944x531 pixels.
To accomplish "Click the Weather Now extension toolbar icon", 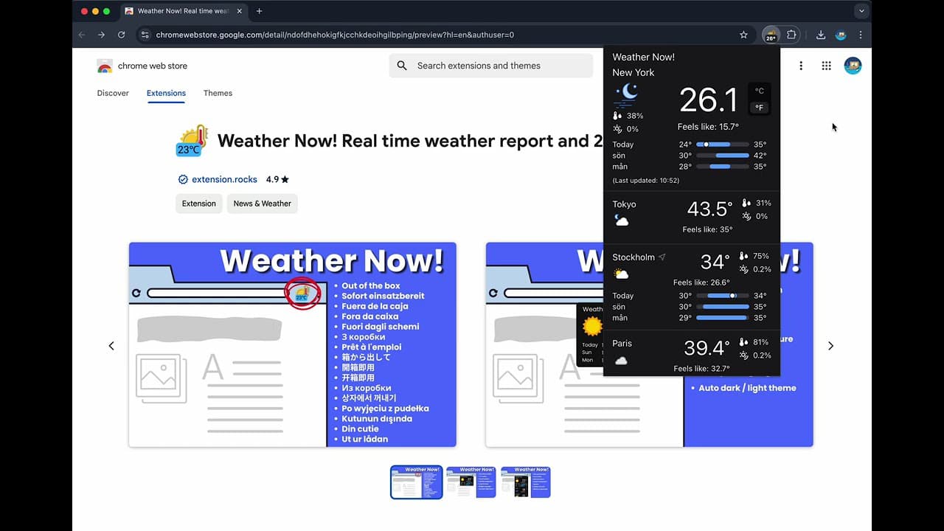I will click(x=771, y=35).
